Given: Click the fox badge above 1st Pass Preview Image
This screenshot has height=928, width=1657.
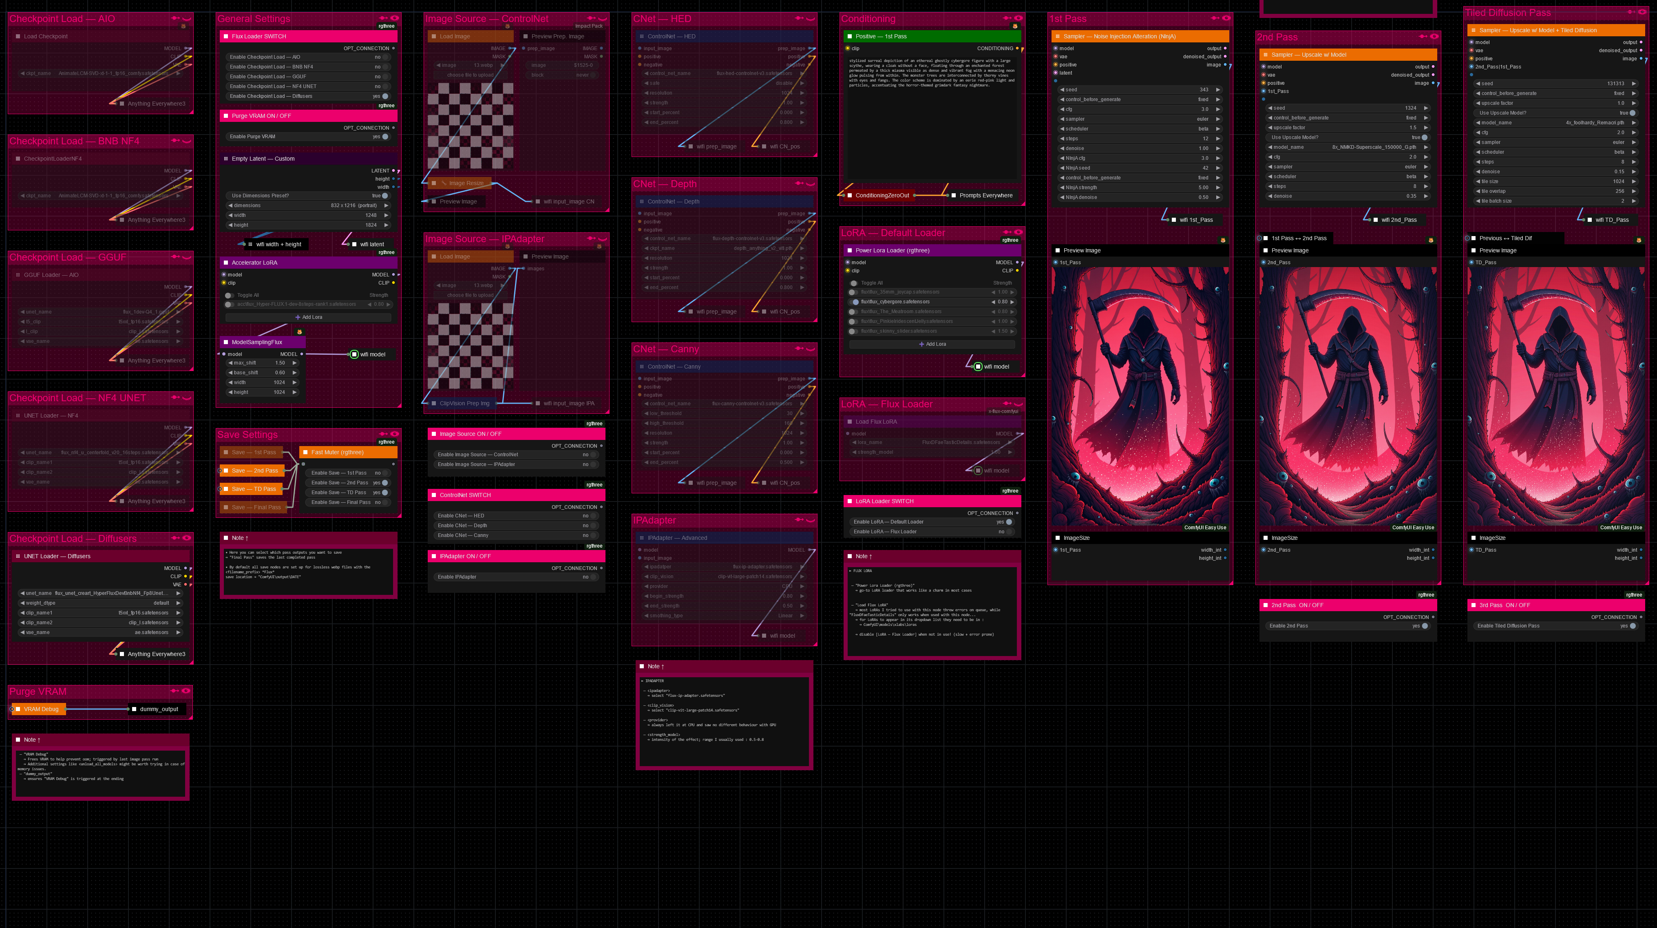Looking at the screenshot, I should (1223, 240).
